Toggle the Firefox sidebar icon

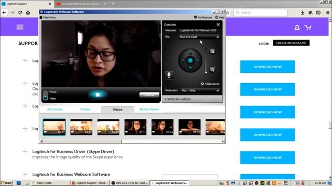click(x=318, y=12)
